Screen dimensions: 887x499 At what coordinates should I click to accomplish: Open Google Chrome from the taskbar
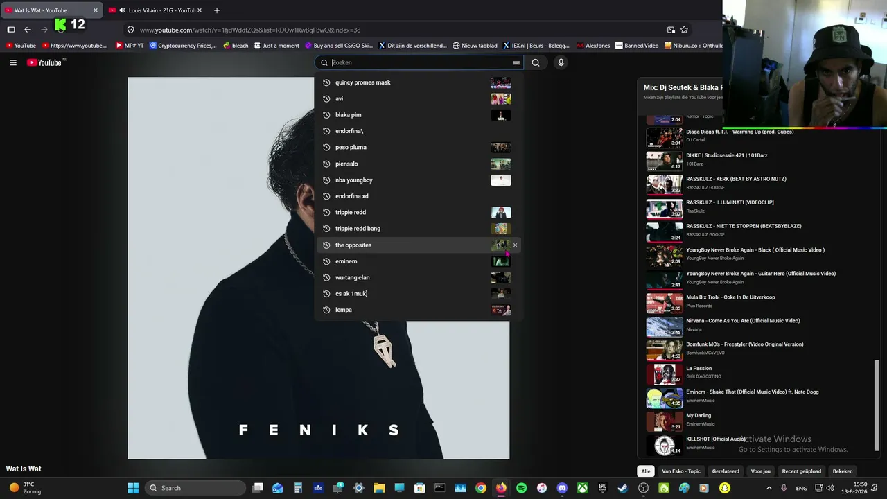[x=481, y=488]
